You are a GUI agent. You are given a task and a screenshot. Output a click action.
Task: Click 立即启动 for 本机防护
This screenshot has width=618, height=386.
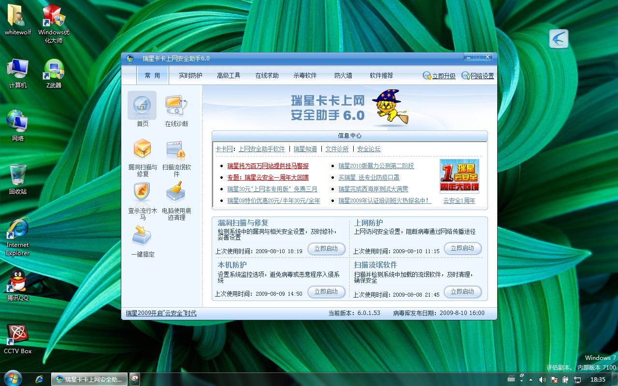[326, 292]
